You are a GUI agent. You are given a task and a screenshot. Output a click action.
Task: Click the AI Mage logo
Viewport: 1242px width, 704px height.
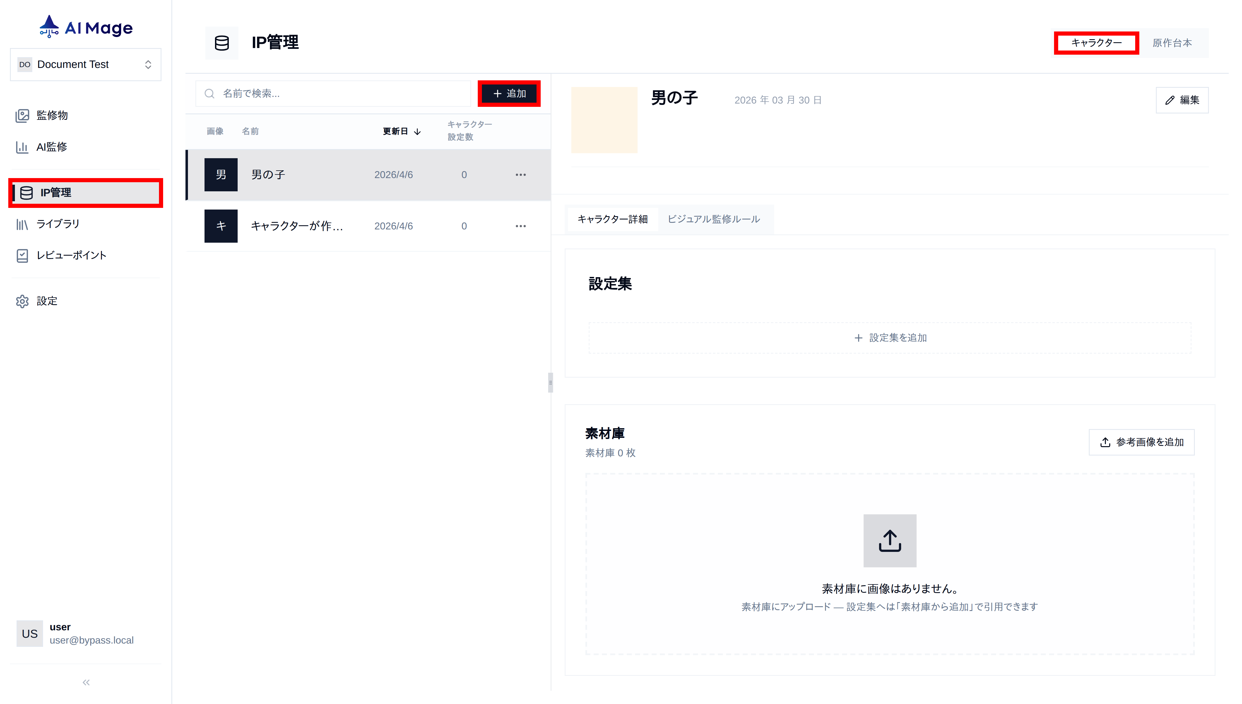(x=86, y=27)
